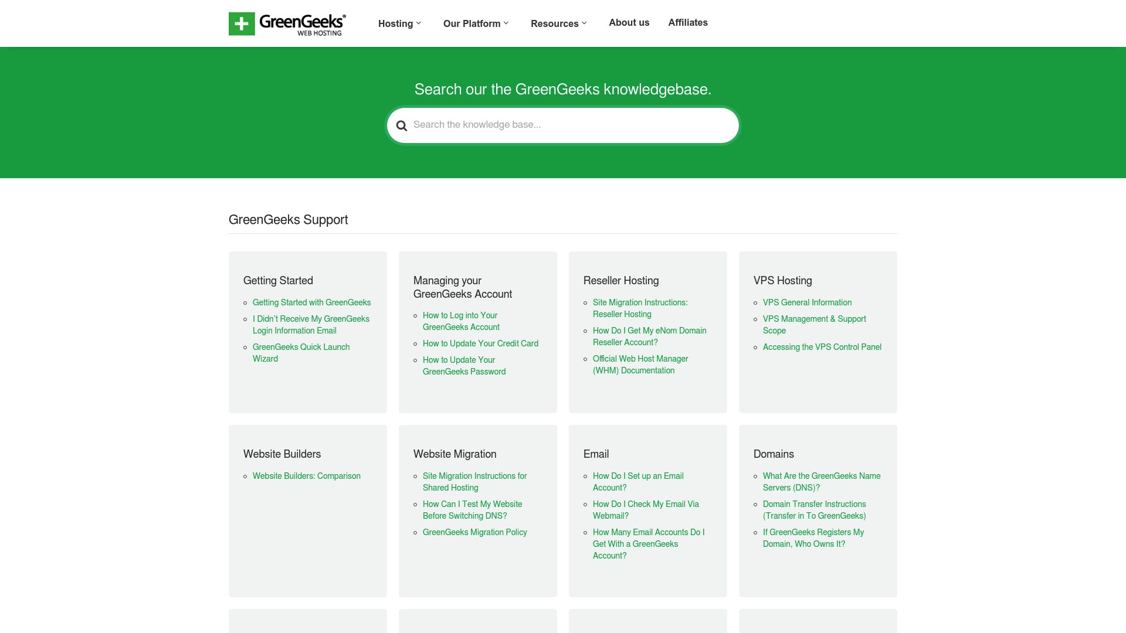This screenshot has height=633, width=1126.
Task: Click GreenGeeks Migration Policy link
Action: coord(475,532)
